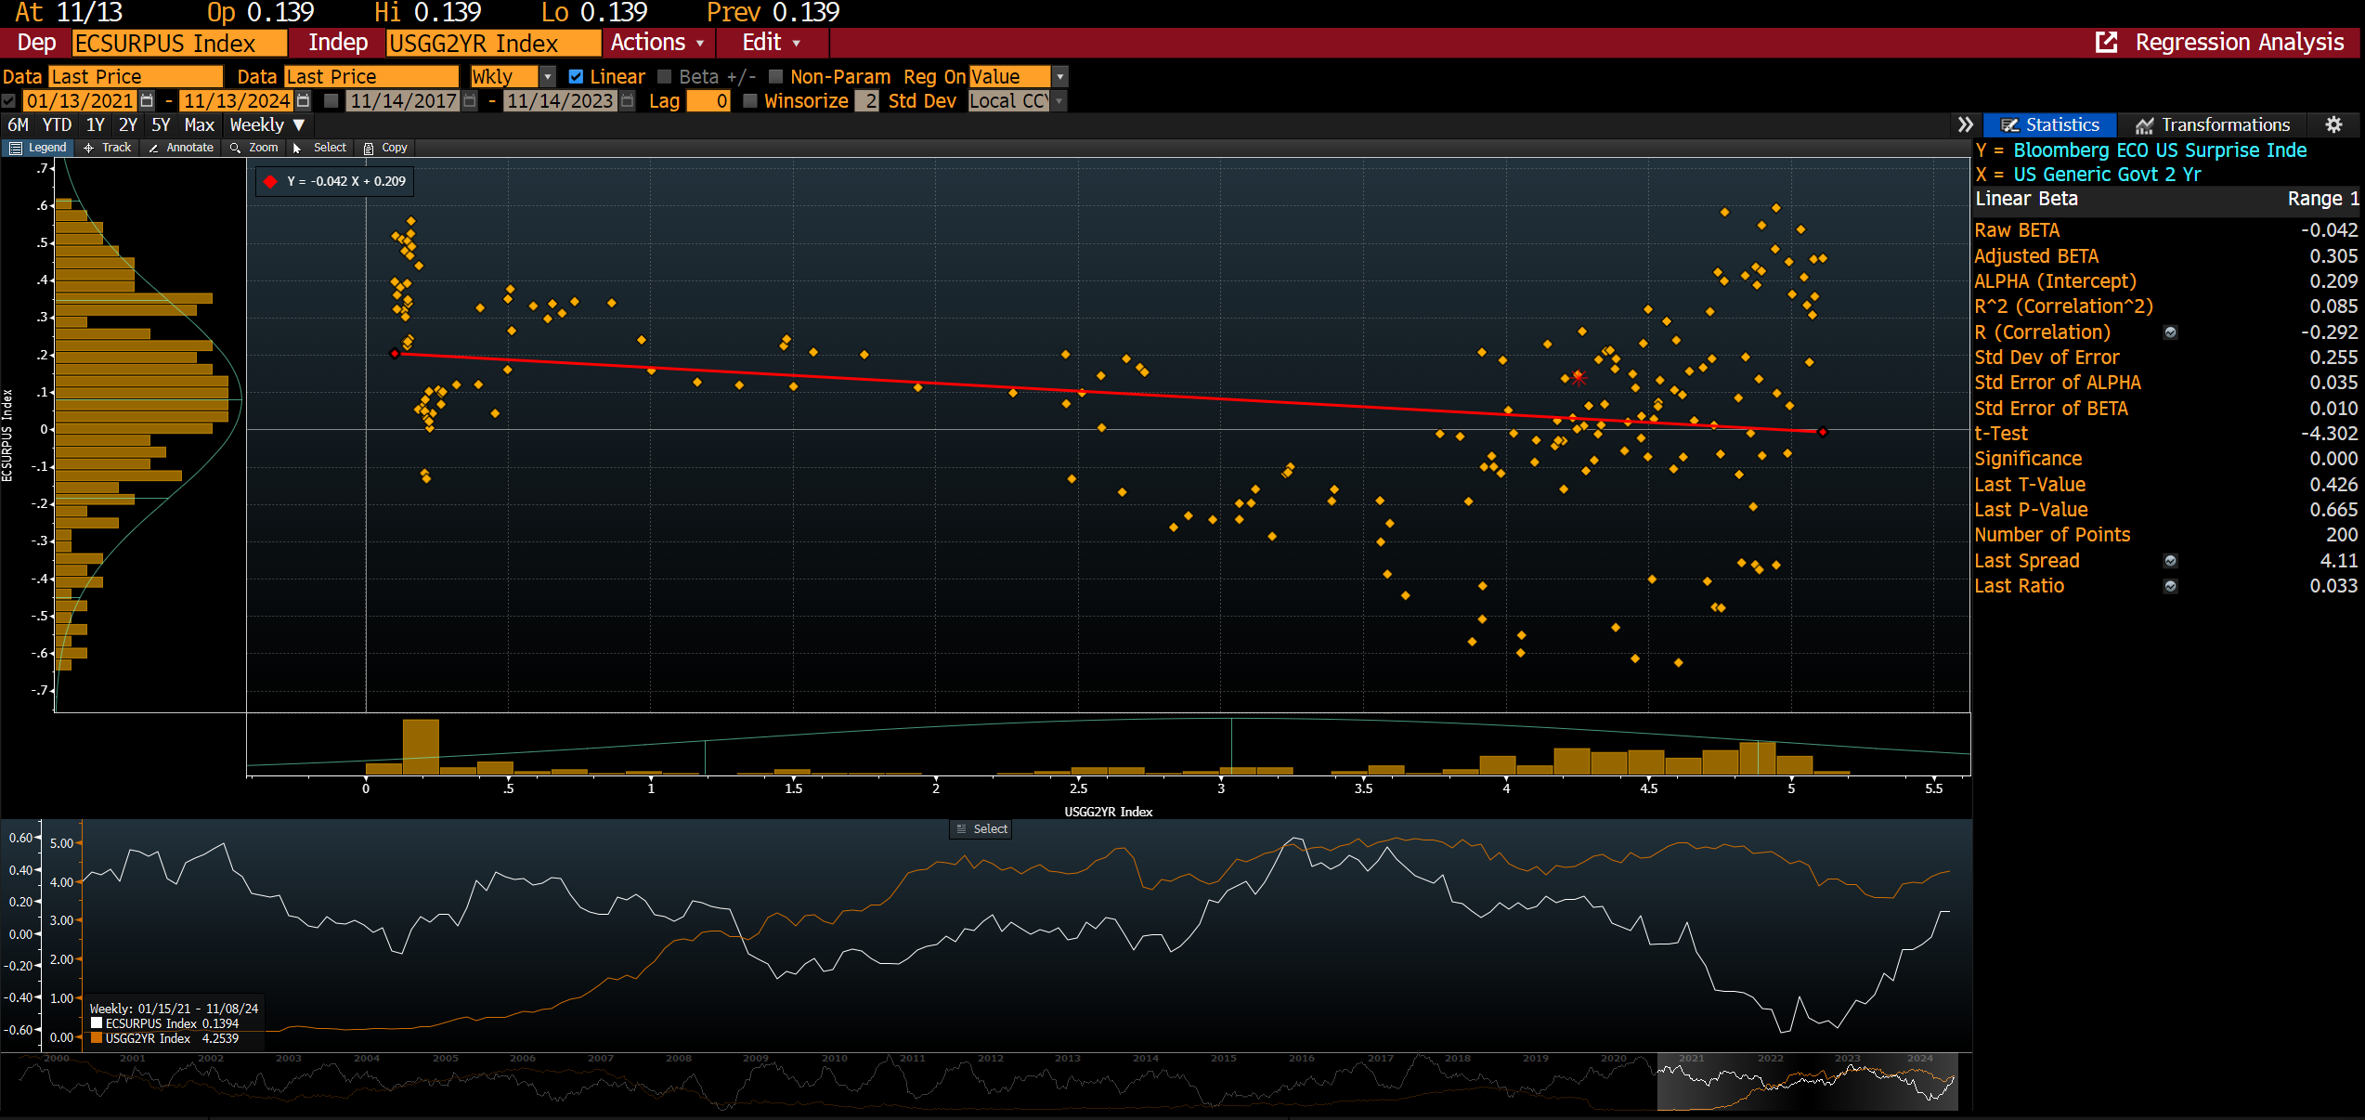Click the icon beside Last Ratio
The height and width of the screenshot is (1120, 2365).
2171,586
